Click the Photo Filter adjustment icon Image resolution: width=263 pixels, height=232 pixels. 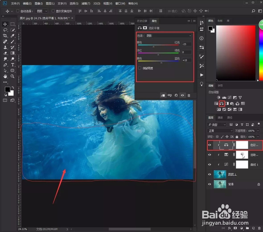232,103
